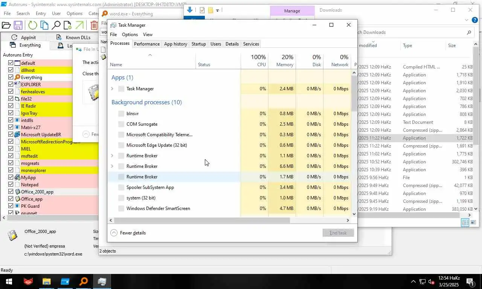This screenshot has width=482, height=289.
Task: Sort processes by the CPU column
Action: click(x=255, y=61)
